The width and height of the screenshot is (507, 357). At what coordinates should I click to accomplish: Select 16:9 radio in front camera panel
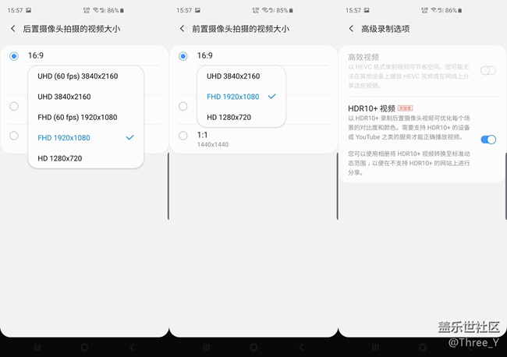pyautogui.click(x=183, y=56)
